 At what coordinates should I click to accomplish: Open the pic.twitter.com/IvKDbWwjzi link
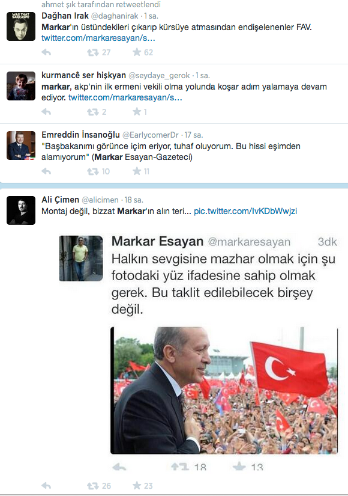(x=245, y=211)
